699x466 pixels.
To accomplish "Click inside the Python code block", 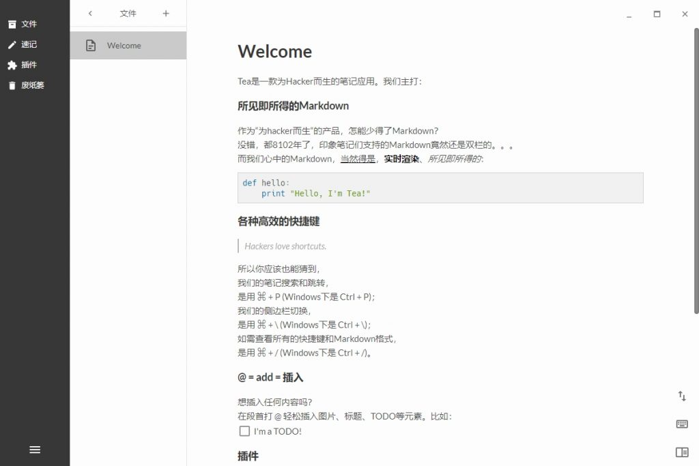I will click(x=440, y=188).
